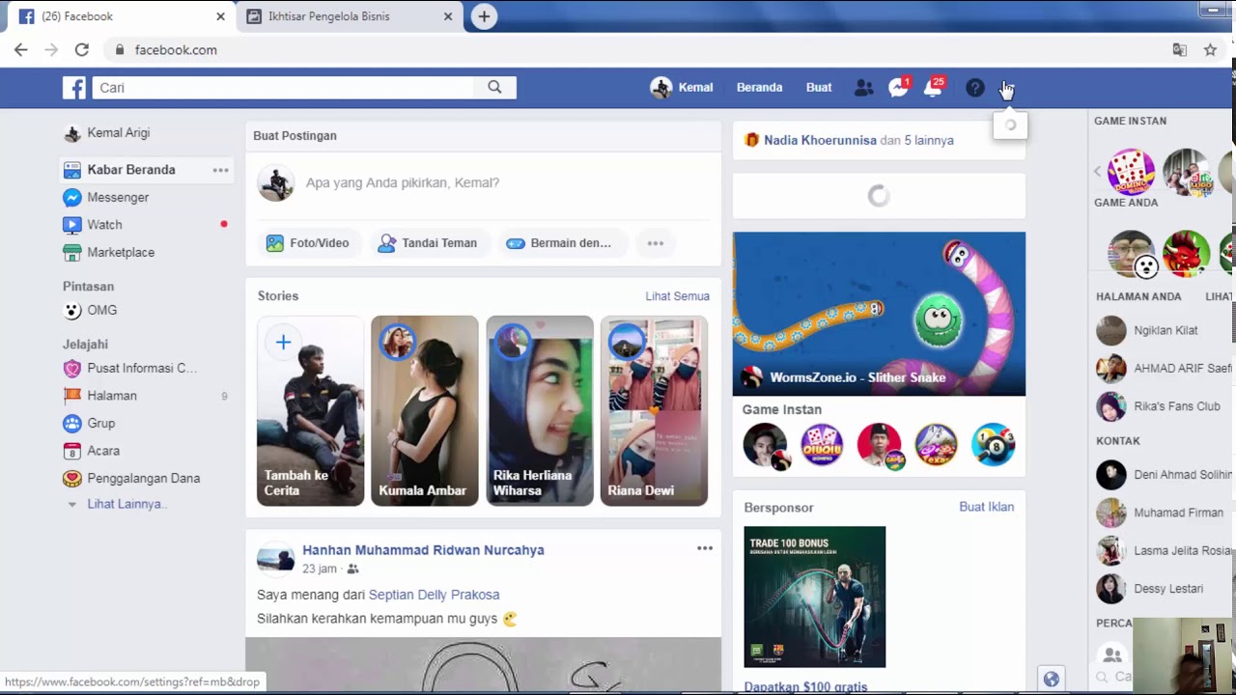Click the Acara calendar icon

click(x=71, y=451)
